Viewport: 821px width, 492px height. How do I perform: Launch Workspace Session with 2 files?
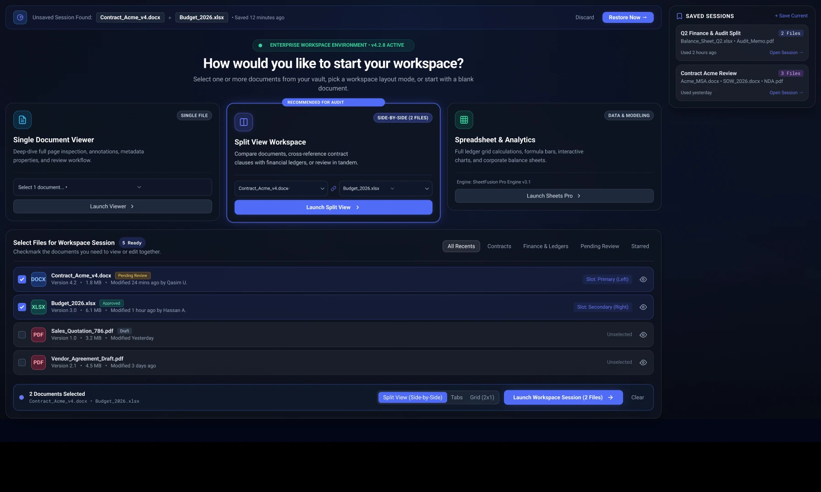pyautogui.click(x=564, y=398)
